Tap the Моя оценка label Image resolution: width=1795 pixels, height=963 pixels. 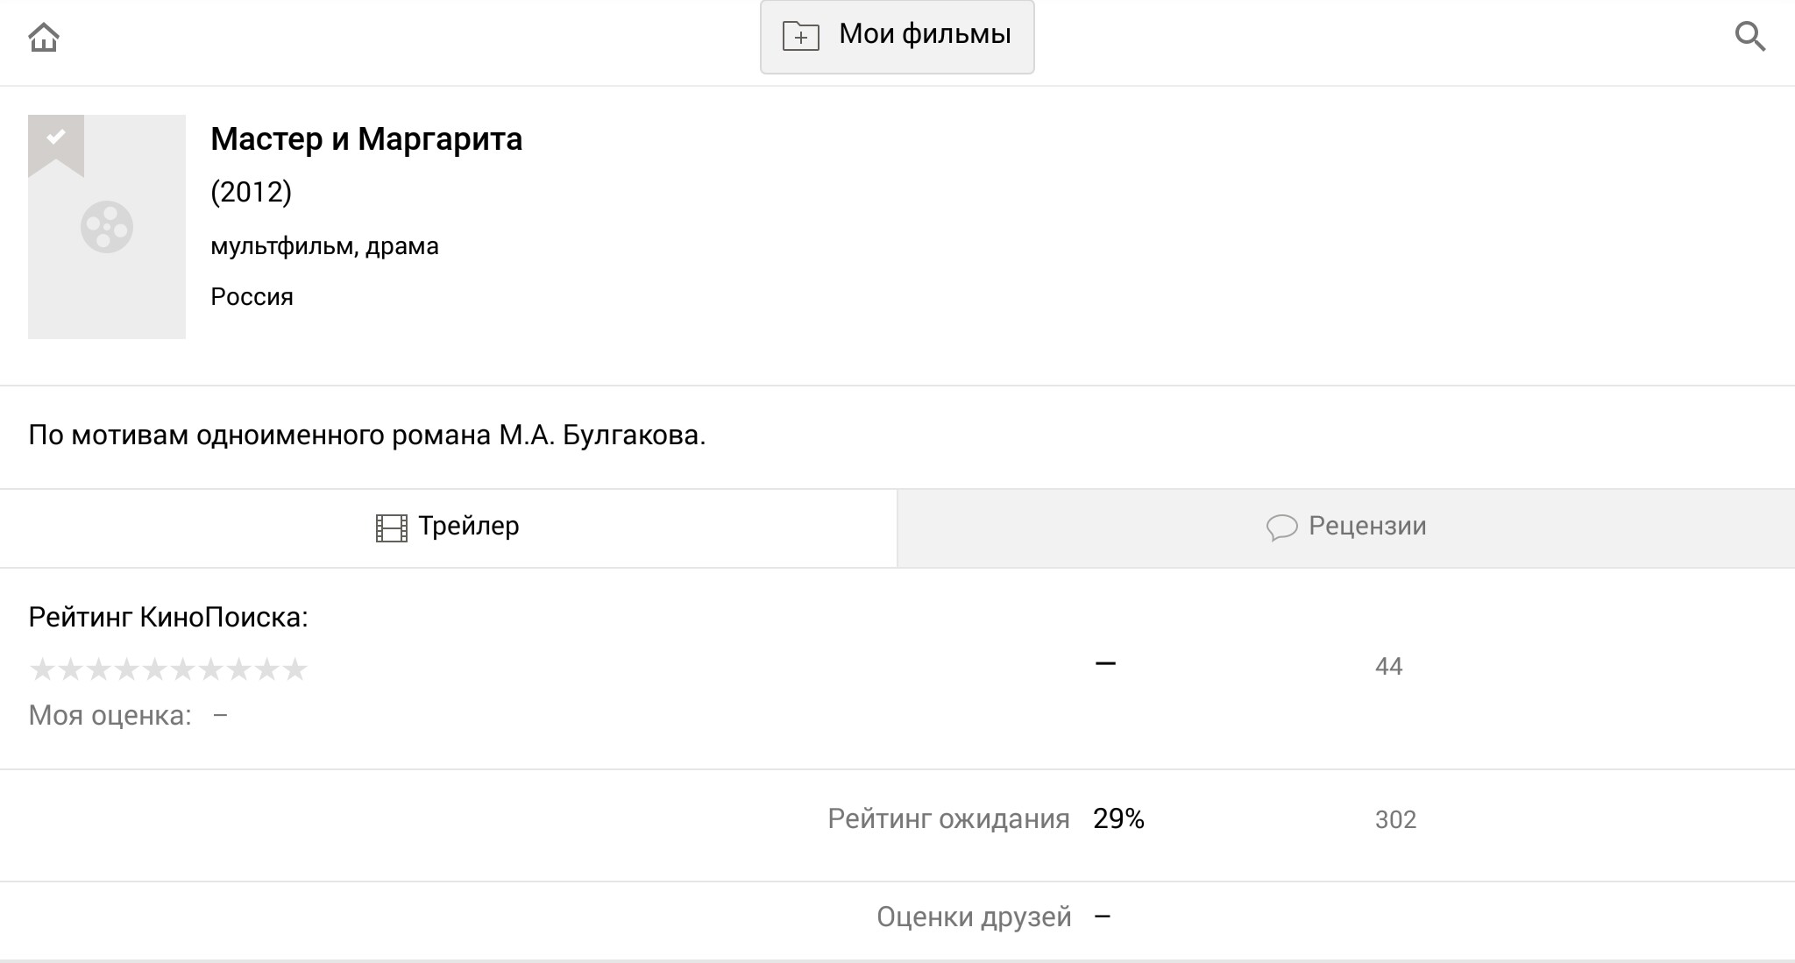pyautogui.click(x=110, y=716)
